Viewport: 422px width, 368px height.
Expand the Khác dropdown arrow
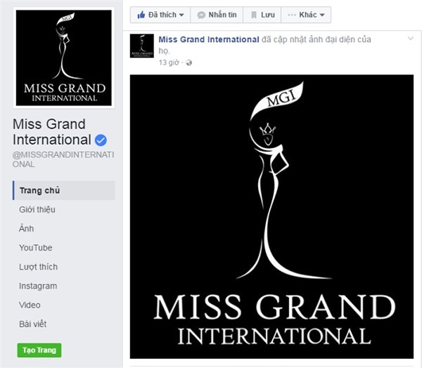(322, 15)
